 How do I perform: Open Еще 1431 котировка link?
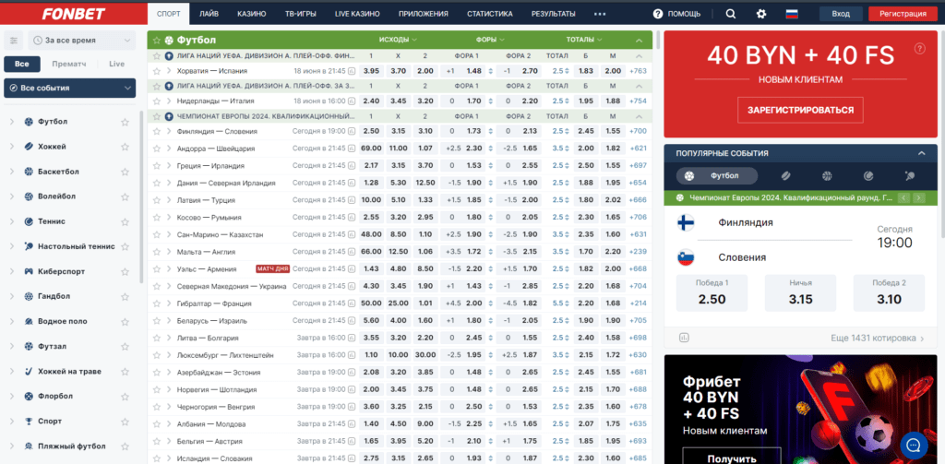point(877,339)
